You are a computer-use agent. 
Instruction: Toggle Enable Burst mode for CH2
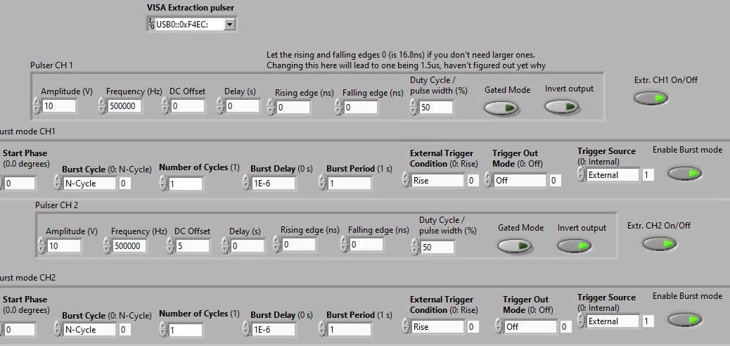tap(685, 319)
